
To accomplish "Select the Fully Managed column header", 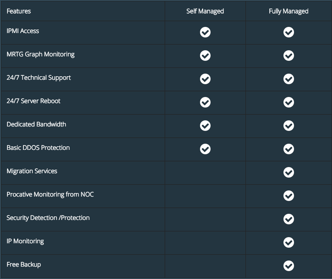I will pyautogui.click(x=289, y=11).
